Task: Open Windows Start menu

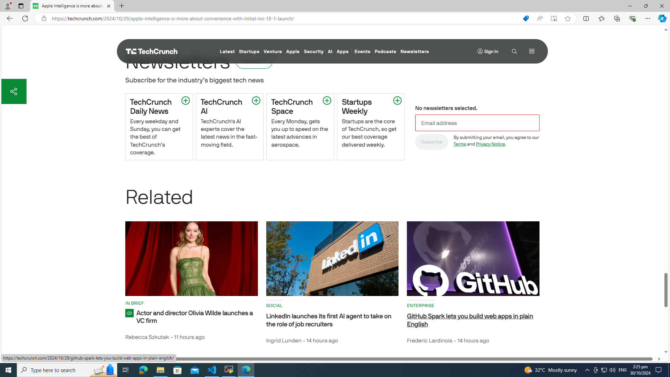Action: click(x=8, y=370)
